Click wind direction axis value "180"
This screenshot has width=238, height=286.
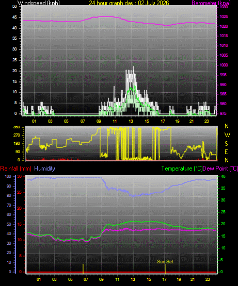pyautogui.click(x=17, y=144)
